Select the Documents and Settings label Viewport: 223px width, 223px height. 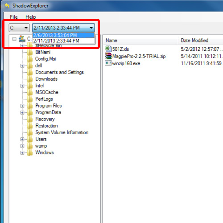coord(60,72)
